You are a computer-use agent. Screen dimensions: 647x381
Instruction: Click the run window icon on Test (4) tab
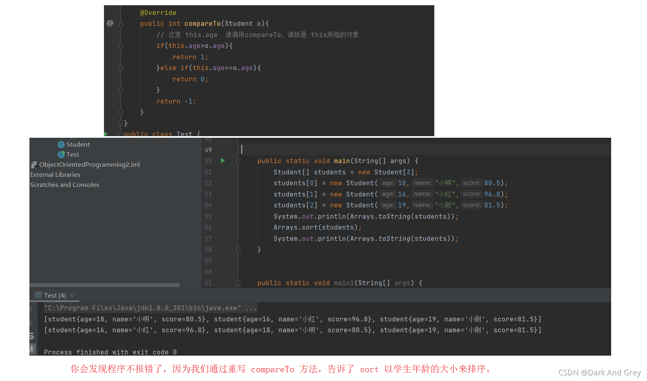(38, 295)
